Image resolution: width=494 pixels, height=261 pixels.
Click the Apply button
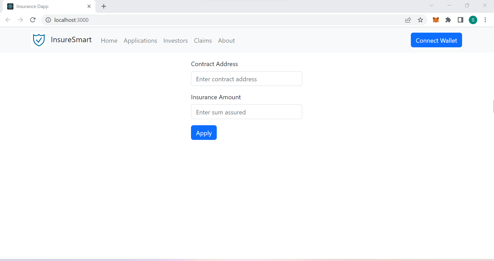[204, 133]
